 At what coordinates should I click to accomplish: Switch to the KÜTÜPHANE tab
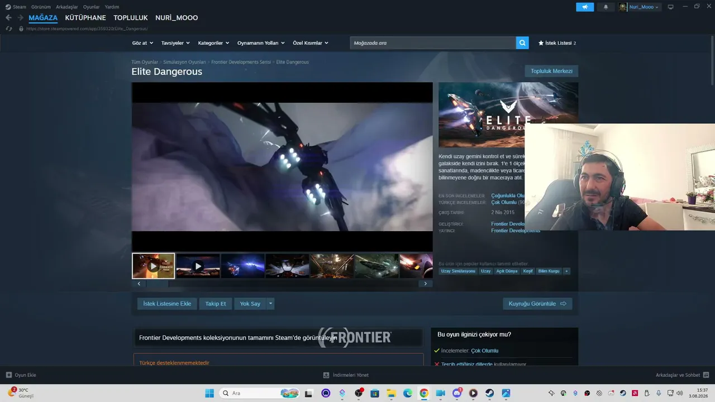[85, 18]
